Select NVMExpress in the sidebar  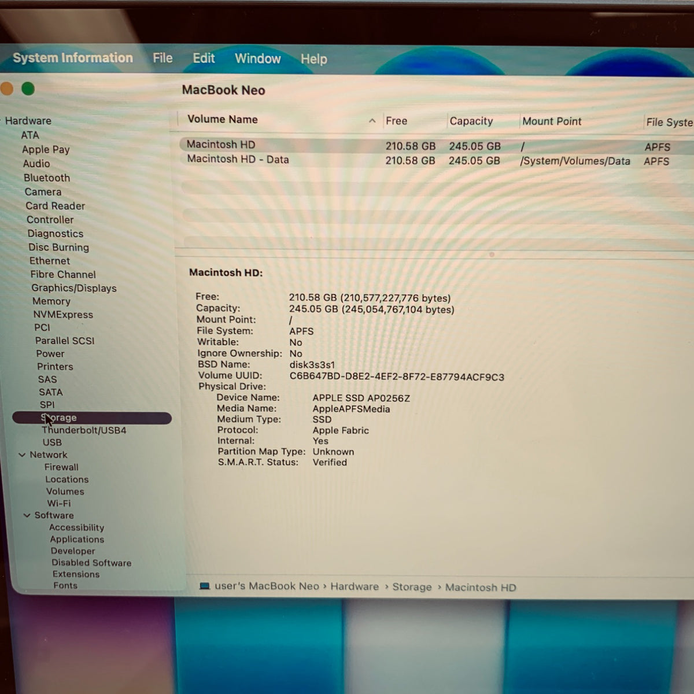(x=63, y=315)
